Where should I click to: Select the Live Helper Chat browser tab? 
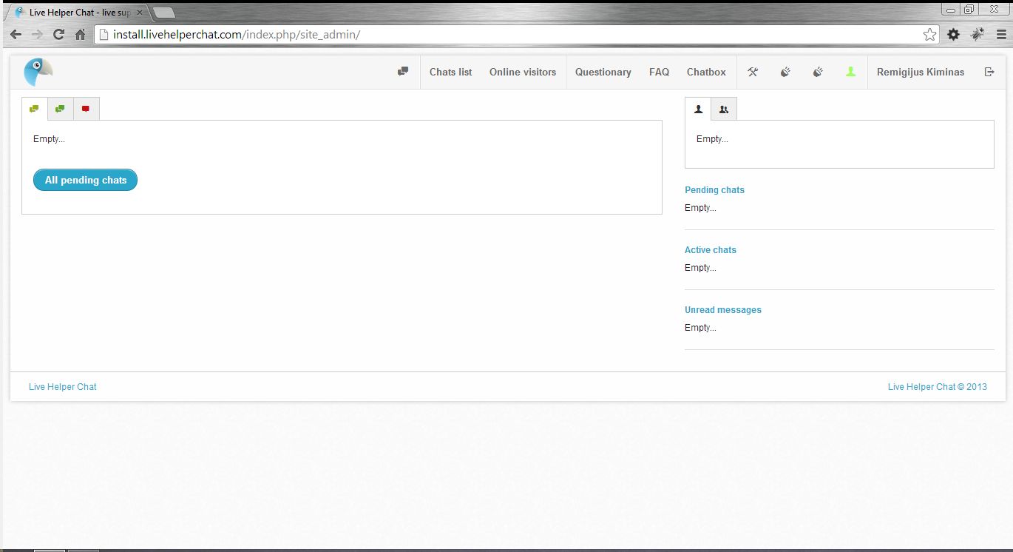click(x=78, y=13)
